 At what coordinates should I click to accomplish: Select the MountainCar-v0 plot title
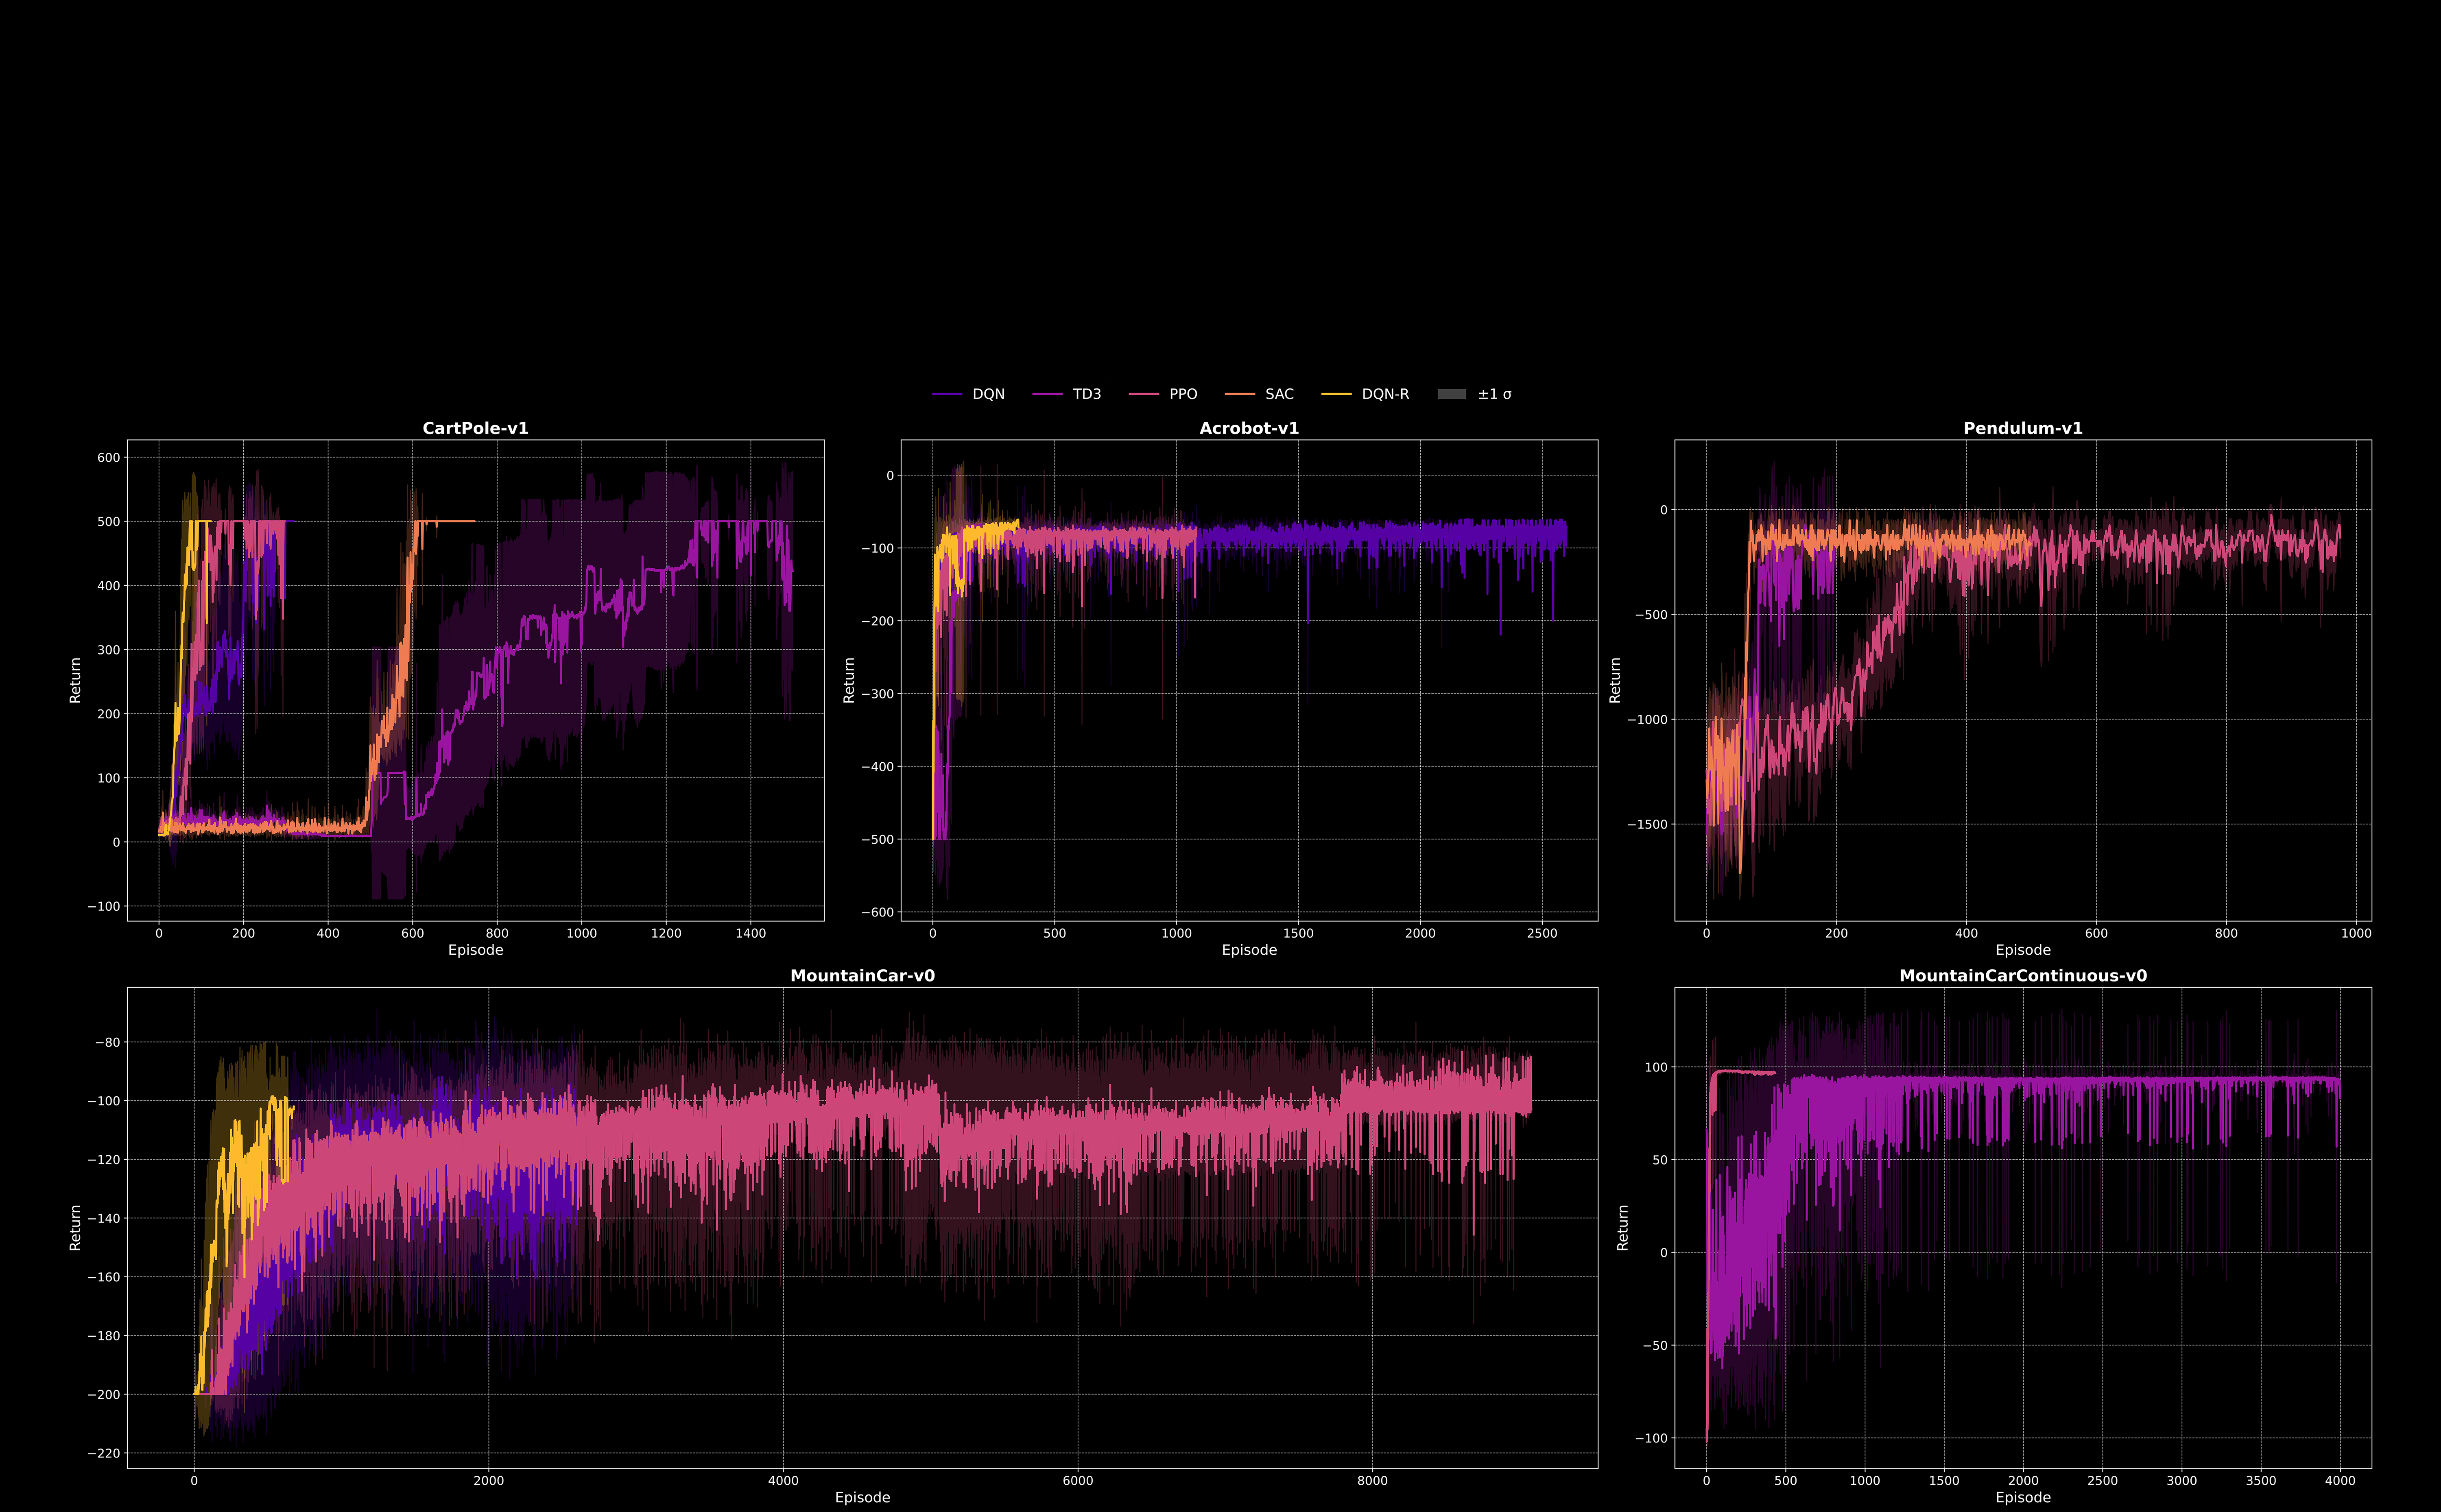point(862,975)
